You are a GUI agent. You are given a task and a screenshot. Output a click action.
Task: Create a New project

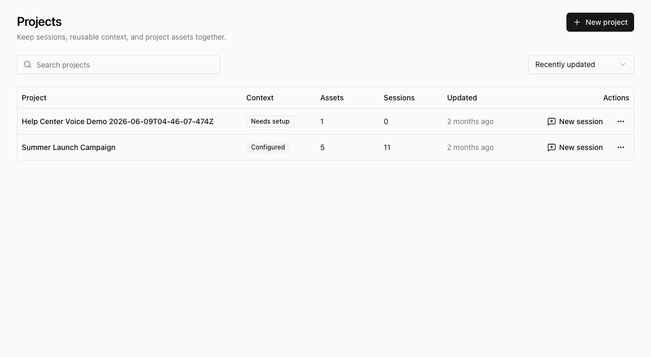pos(600,22)
